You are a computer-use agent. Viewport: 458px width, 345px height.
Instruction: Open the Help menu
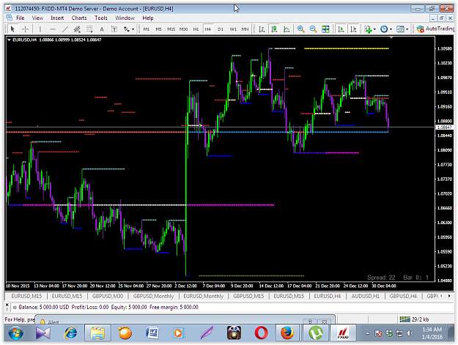148,18
